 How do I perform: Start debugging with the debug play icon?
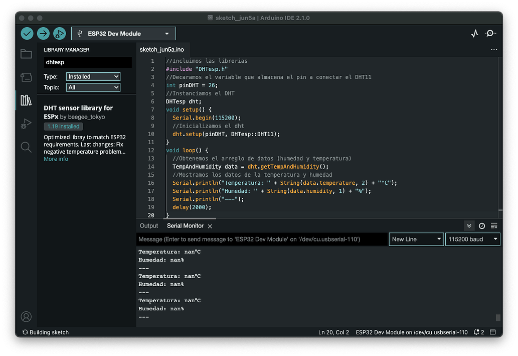point(59,34)
